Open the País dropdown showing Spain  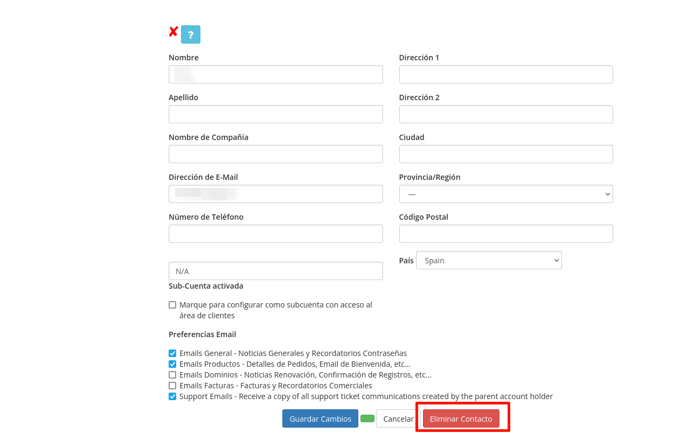click(x=489, y=260)
